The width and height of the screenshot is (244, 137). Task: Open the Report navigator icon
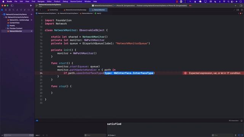coord(32,10)
